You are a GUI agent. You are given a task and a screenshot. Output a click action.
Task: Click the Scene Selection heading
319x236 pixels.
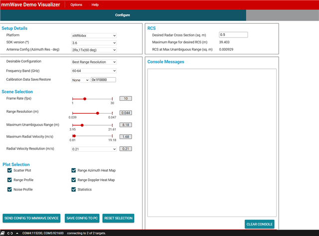17,92
